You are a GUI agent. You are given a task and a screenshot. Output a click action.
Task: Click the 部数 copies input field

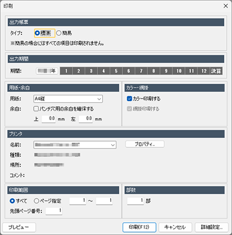(x=136, y=201)
